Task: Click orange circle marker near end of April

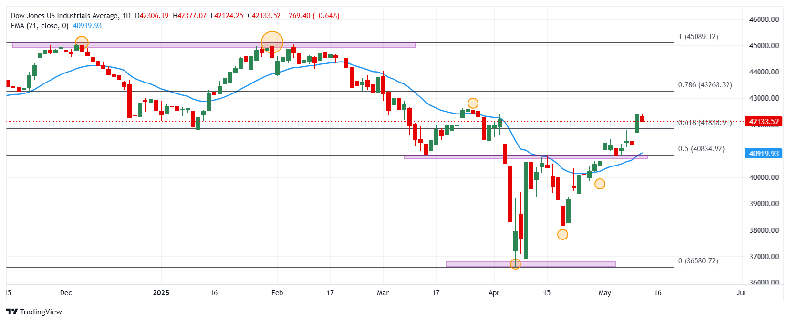Action: click(x=600, y=184)
